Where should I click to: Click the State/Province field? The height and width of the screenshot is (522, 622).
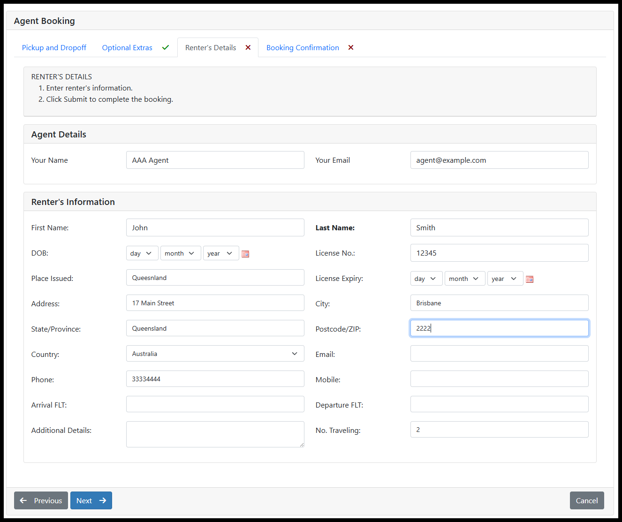coord(215,328)
